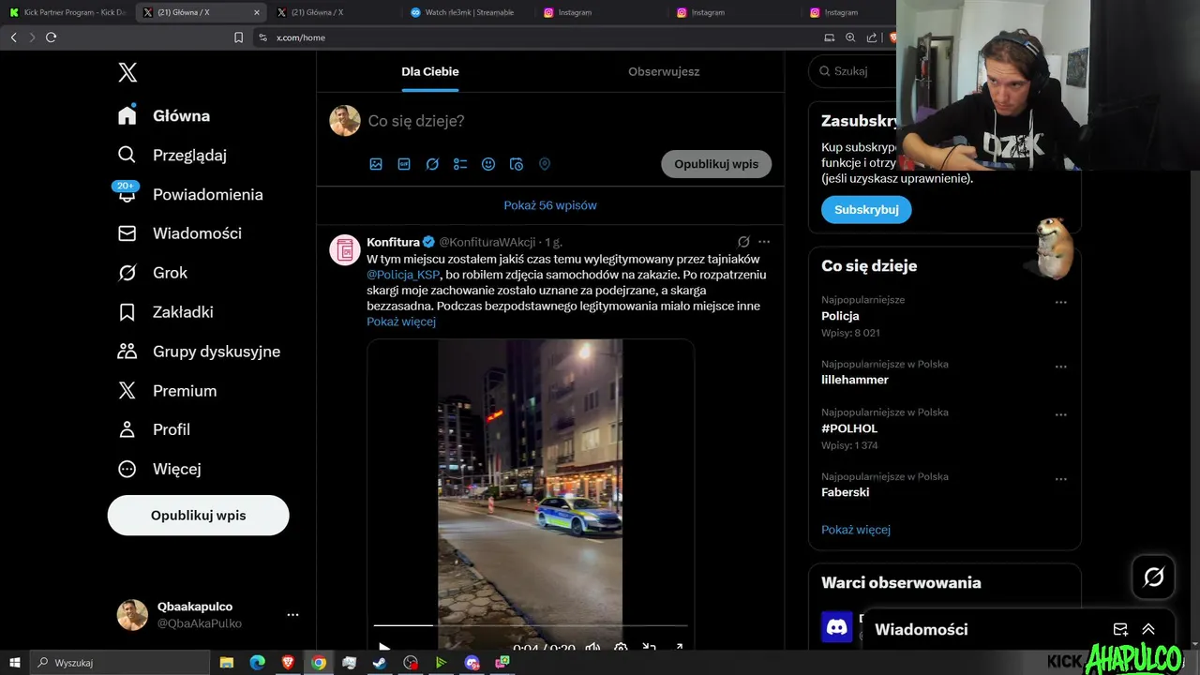Click the X logo in the sidebar
Screen dimensions: 1200x675
[127, 72]
